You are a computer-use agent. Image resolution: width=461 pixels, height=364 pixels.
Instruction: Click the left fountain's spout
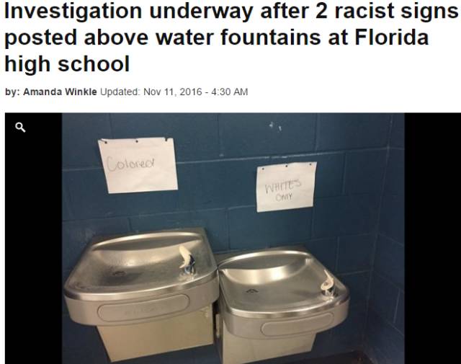187,260
